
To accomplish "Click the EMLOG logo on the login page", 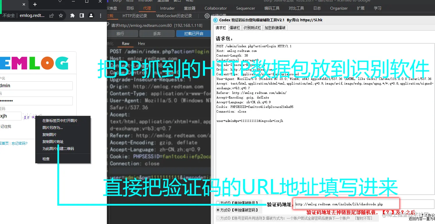I will tap(34, 64).
